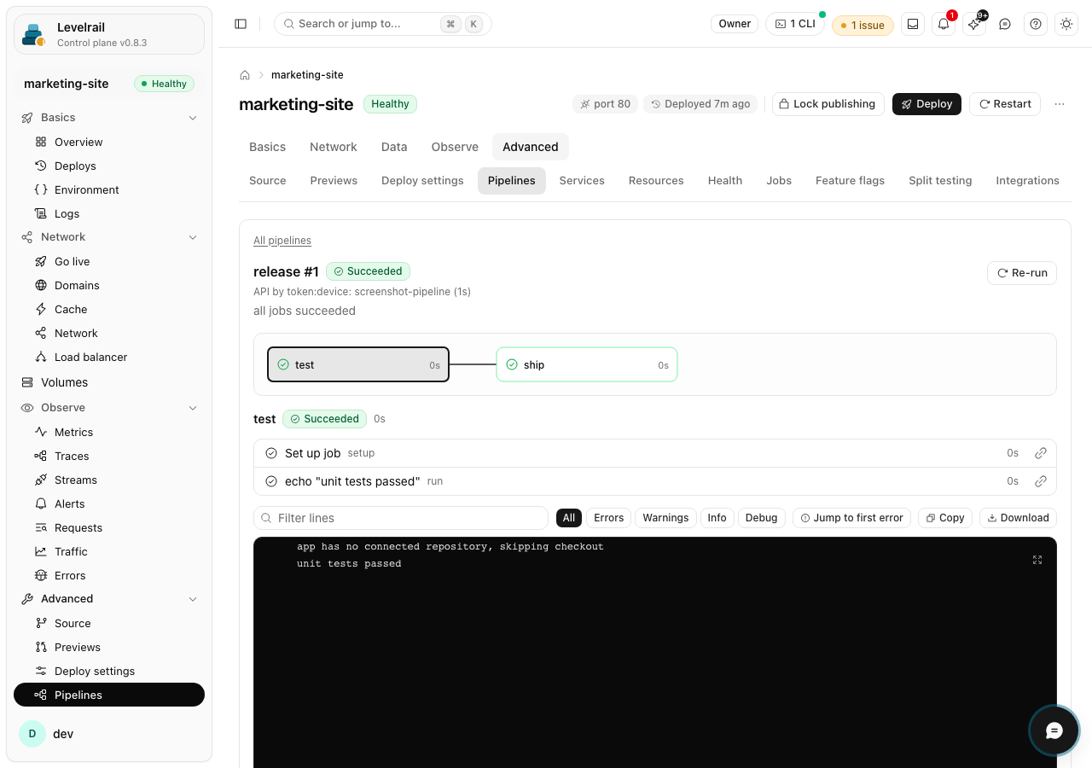Click Lock publishing button
The image size is (1092, 768).
point(828,104)
